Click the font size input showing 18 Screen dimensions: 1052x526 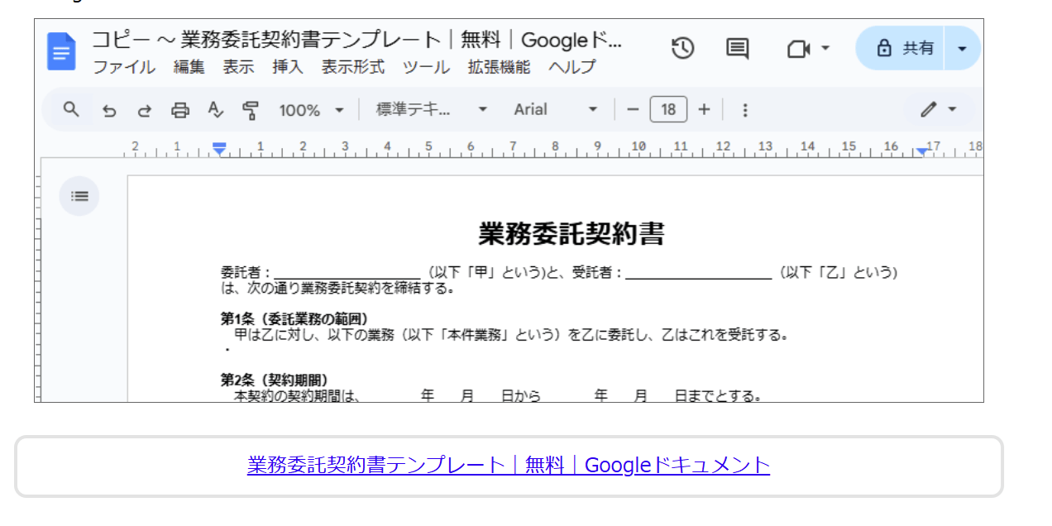(668, 109)
